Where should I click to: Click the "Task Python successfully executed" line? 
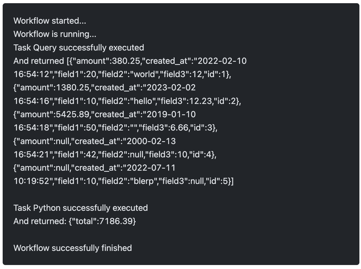pos(81,208)
